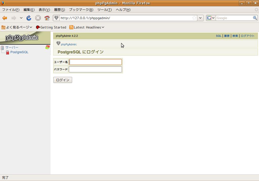Open the SQL link in the top bar

coord(218,36)
